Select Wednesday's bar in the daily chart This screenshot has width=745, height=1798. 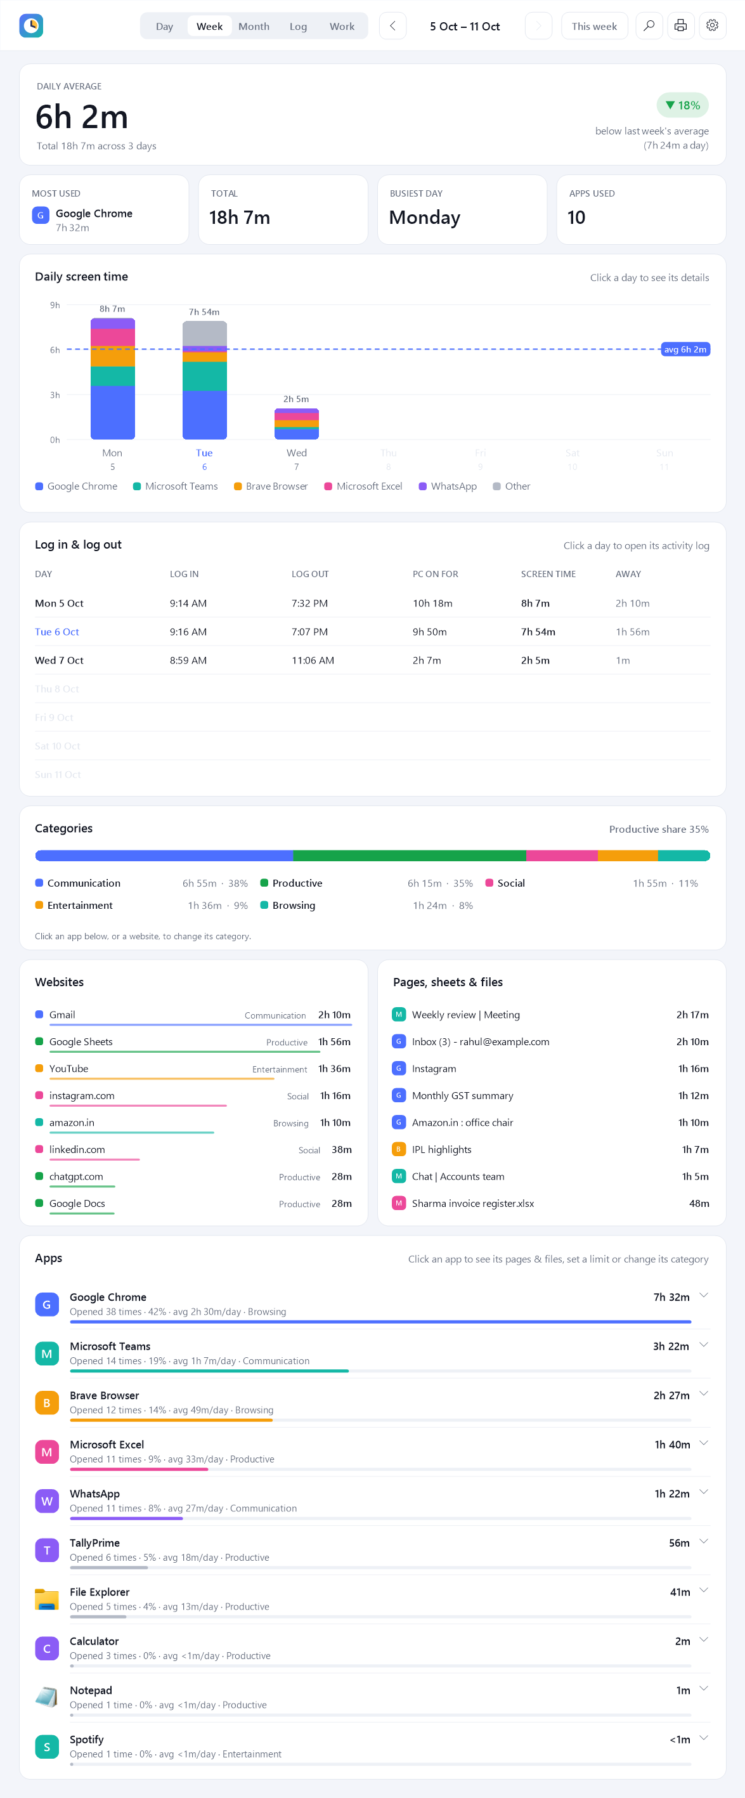pyautogui.click(x=297, y=424)
